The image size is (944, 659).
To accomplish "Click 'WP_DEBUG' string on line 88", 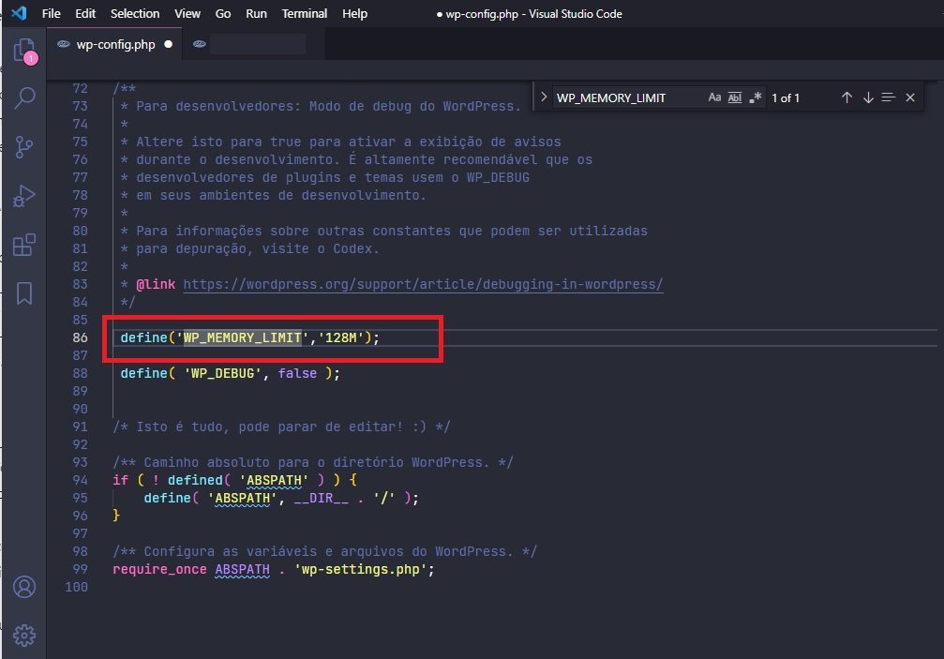I will pos(223,373).
